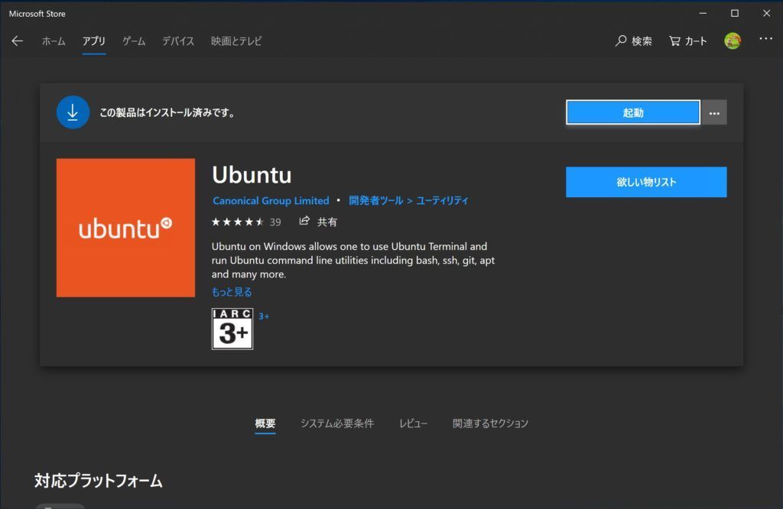Screen dimensions: 783x509
Task: Expand description with もっと見る
Action: (232, 292)
